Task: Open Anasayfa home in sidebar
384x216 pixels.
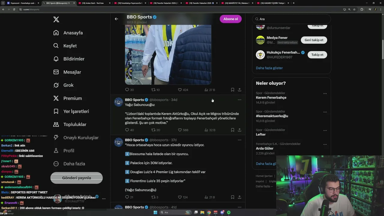Action: point(68,33)
